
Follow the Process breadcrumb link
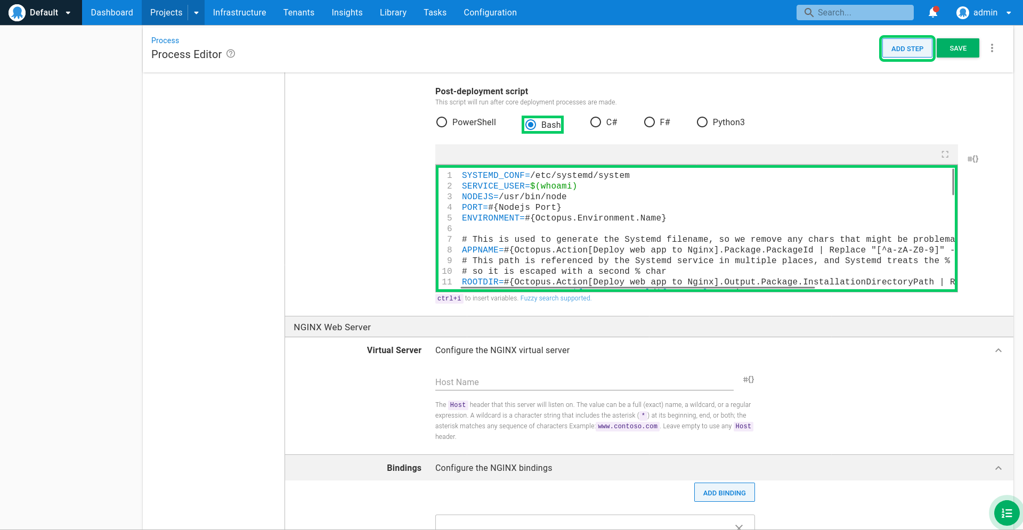165,40
